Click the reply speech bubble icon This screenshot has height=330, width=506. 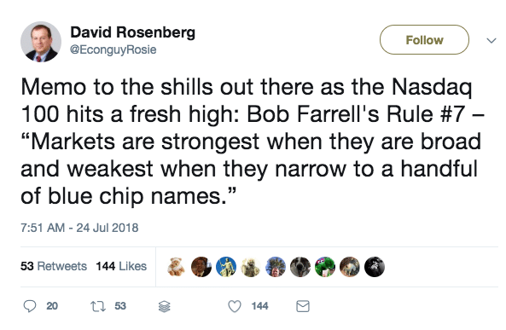tap(30, 306)
